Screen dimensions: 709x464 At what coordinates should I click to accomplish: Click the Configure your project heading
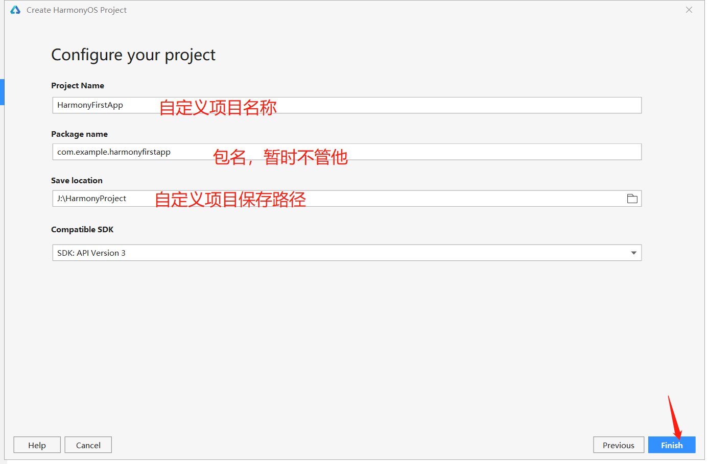133,55
